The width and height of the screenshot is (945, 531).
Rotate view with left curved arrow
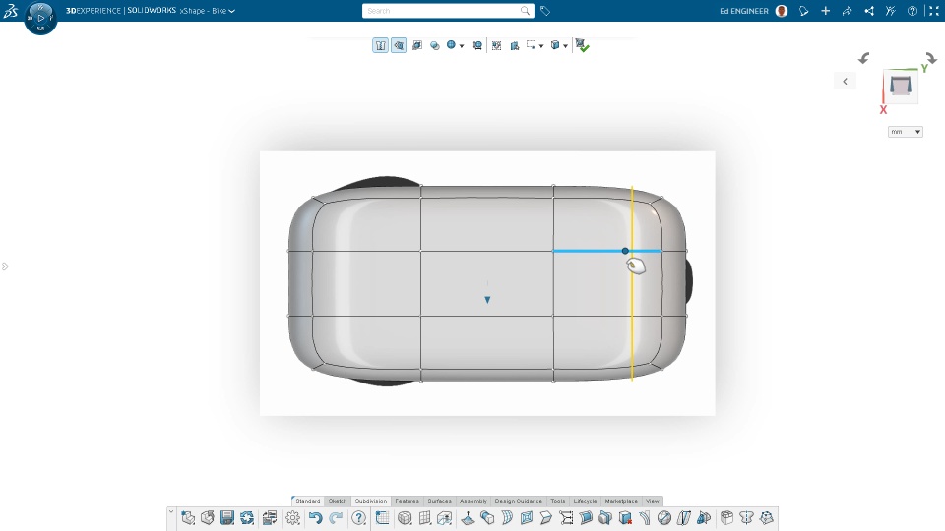[863, 58]
